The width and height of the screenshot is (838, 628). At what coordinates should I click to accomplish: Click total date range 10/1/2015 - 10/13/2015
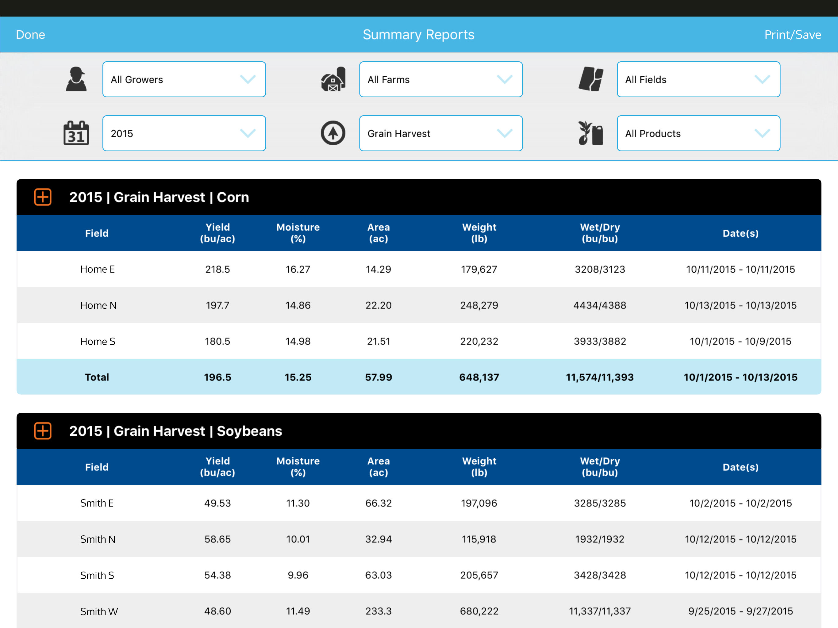tap(740, 377)
